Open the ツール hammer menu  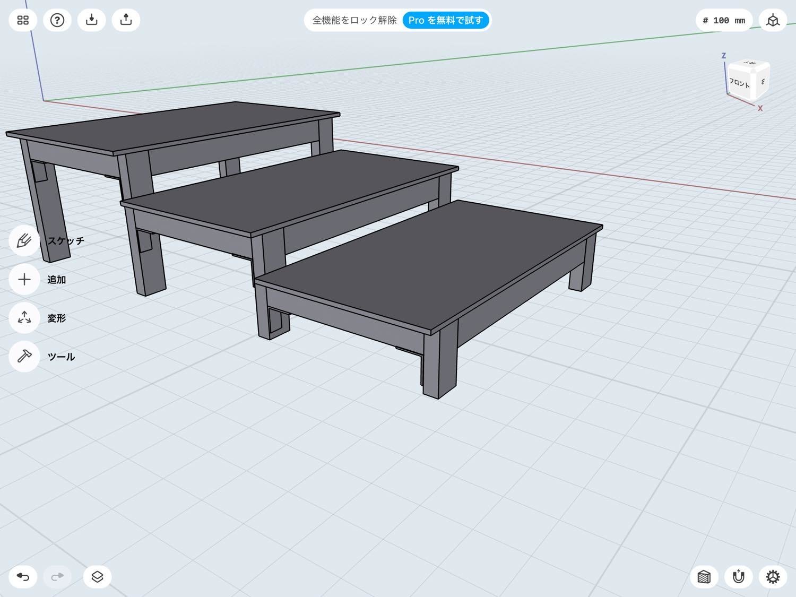[24, 357]
